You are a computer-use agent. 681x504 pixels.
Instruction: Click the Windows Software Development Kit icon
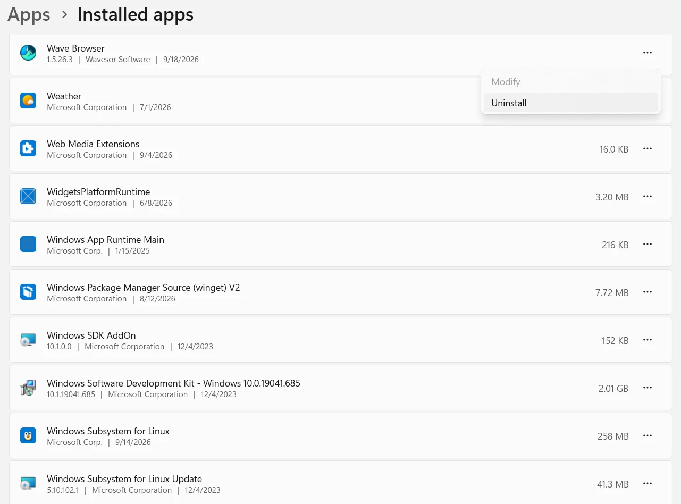(x=28, y=388)
